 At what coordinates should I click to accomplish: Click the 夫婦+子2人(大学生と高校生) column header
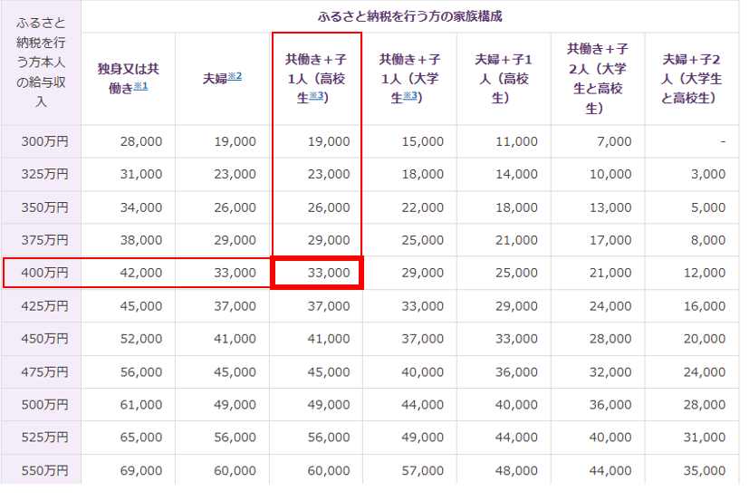692,78
